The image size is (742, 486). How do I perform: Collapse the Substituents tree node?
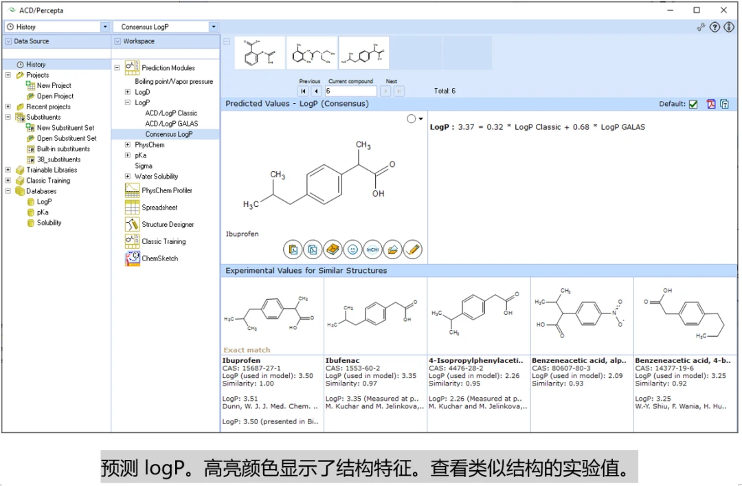(8, 117)
